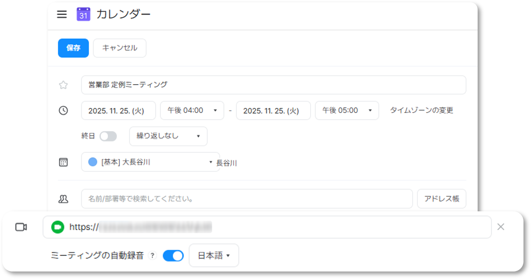Disable ミーティングの自動録音 toggle
Image resolution: width=531 pixels, height=279 pixels.
coord(173,256)
